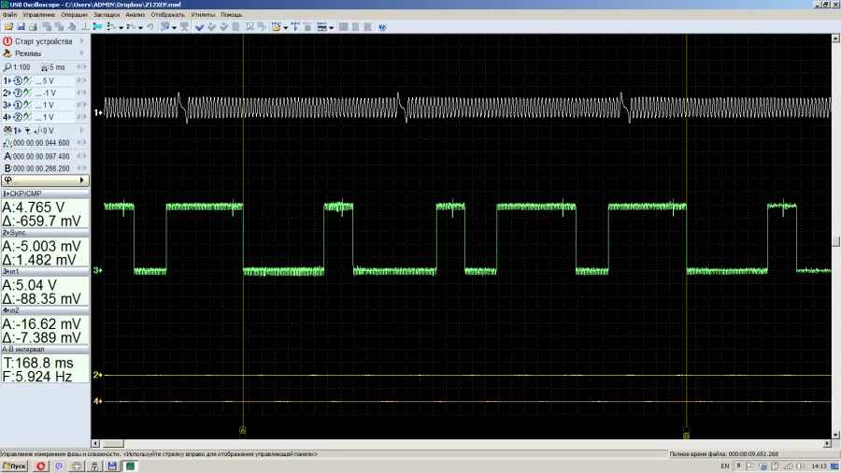The height and width of the screenshot is (473, 841).
Task: Click channel 3 zero-level marker
Action: pos(97,270)
